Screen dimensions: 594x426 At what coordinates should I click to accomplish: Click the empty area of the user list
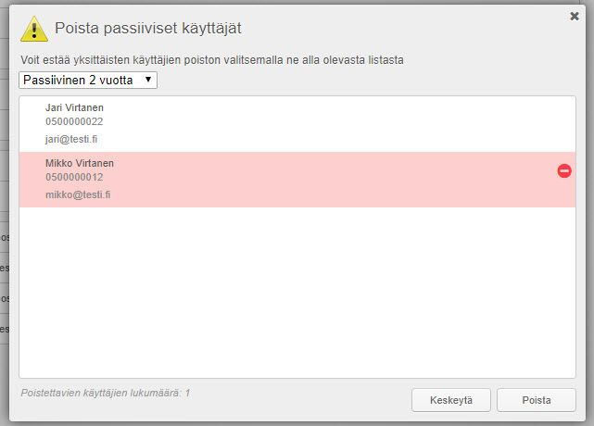(x=297, y=293)
